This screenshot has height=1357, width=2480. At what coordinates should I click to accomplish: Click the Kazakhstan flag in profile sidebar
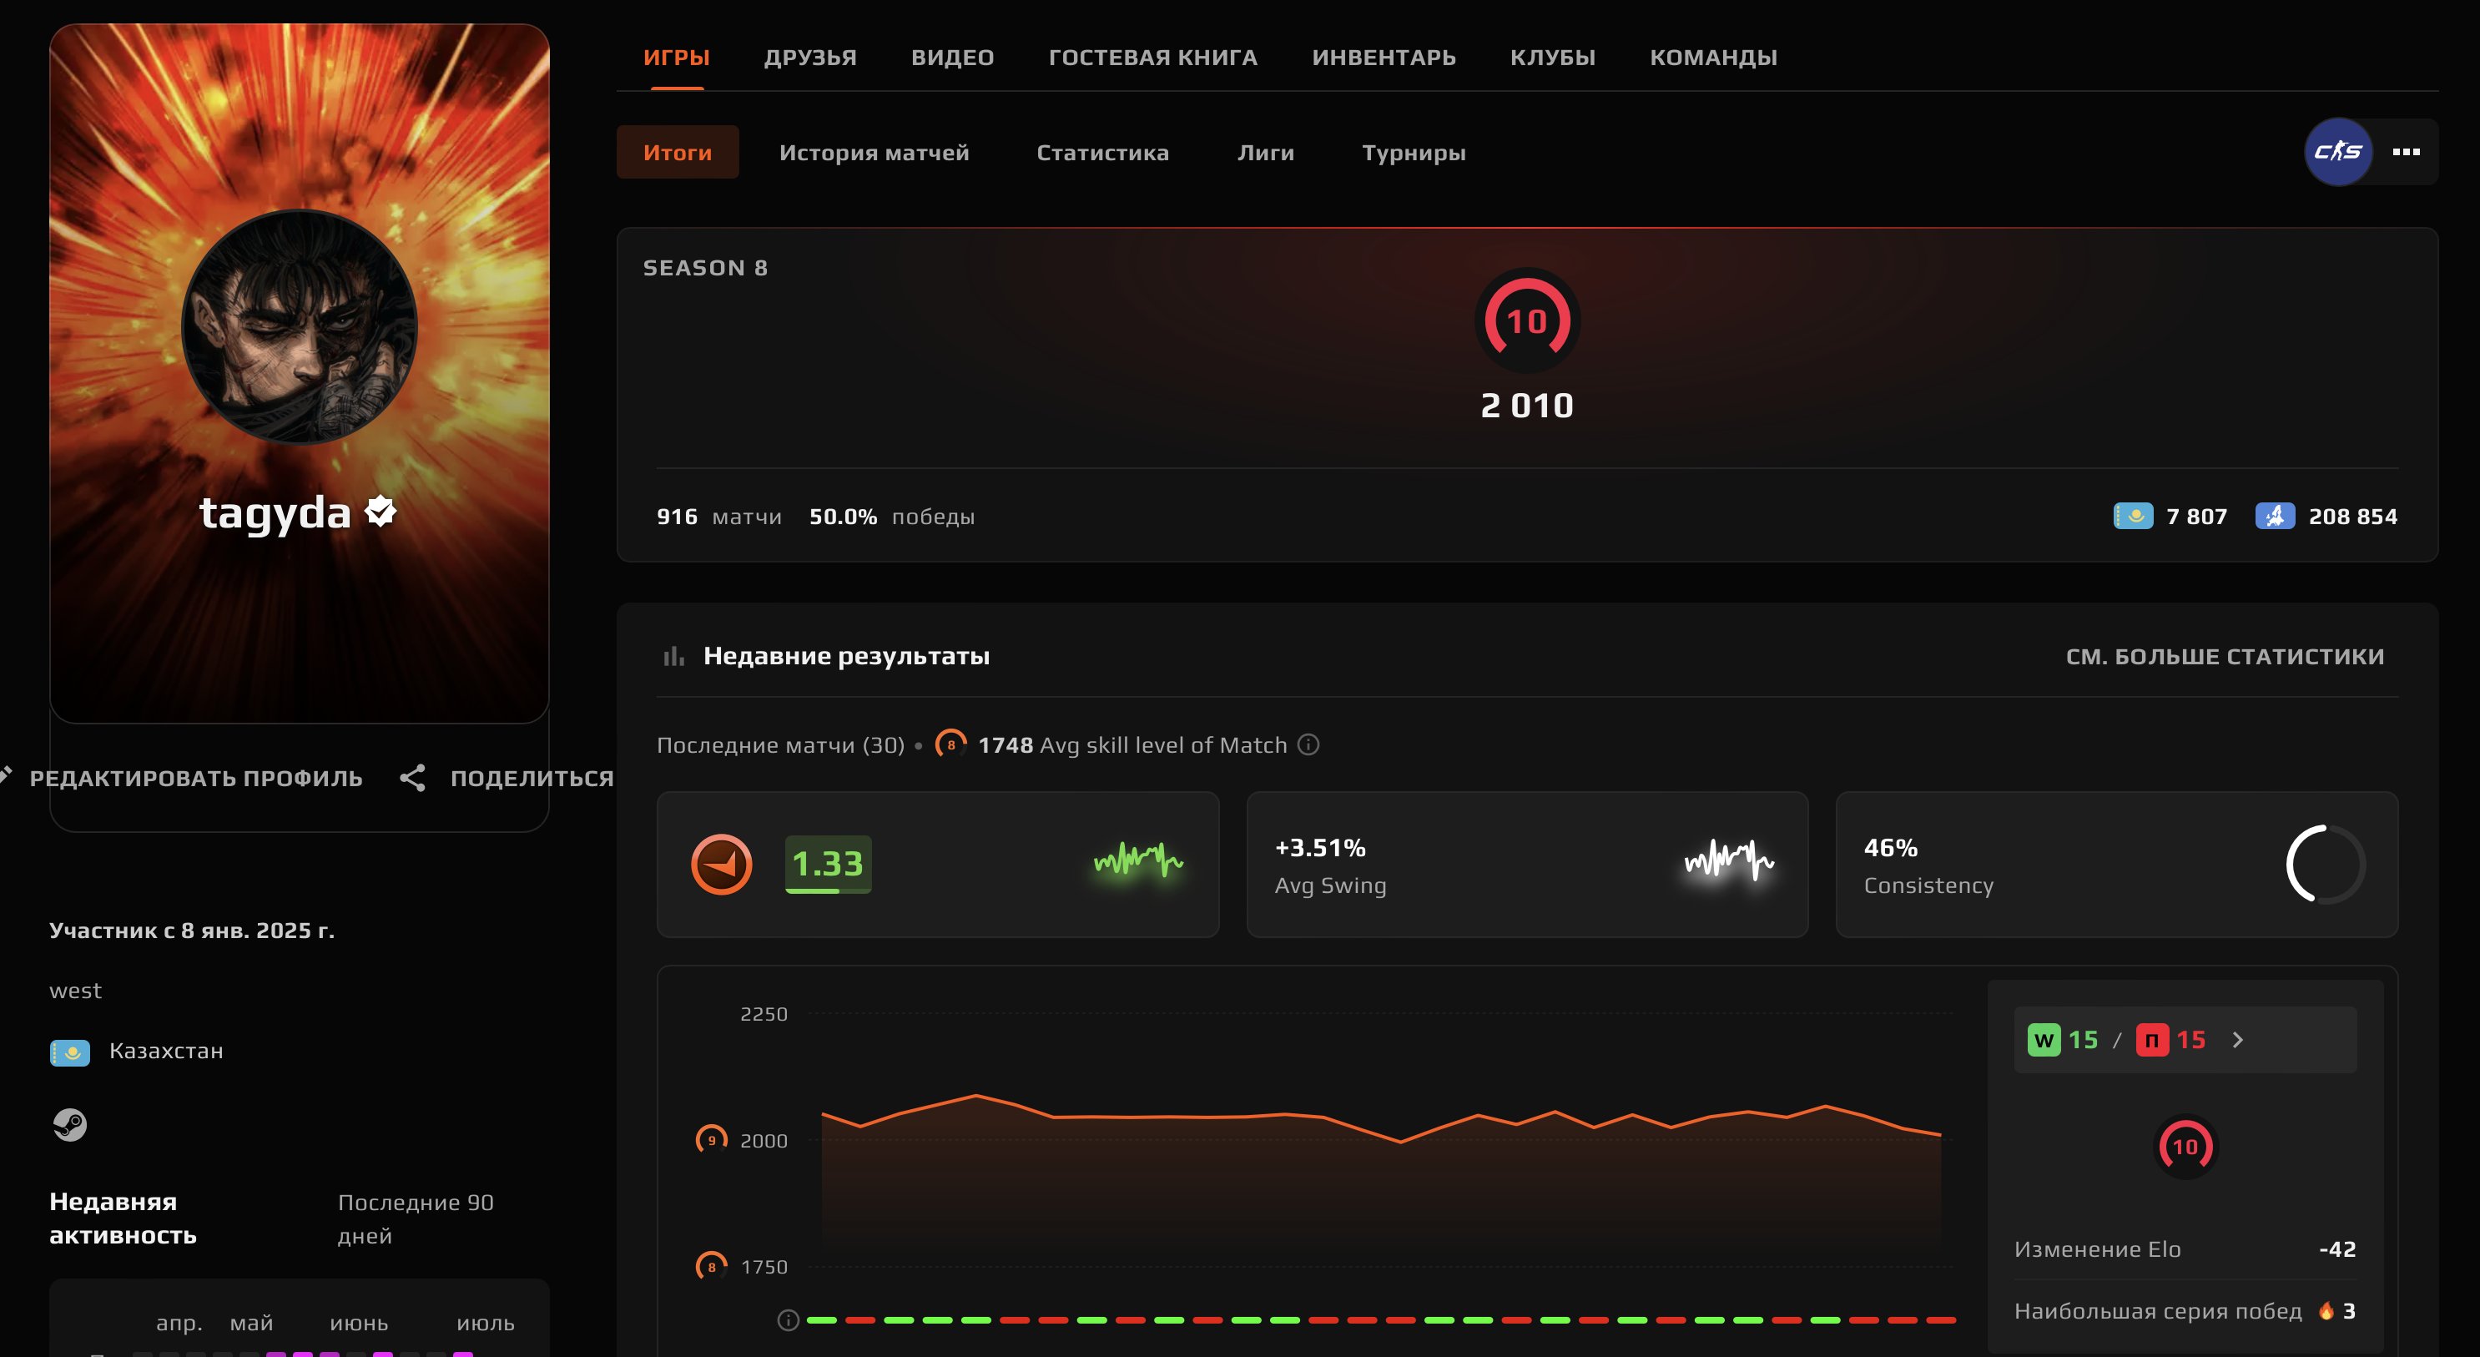[69, 1052]
